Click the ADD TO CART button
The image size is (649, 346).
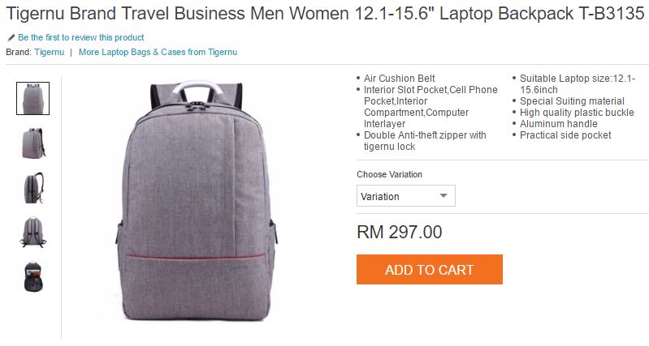click(x=430, y=269)
